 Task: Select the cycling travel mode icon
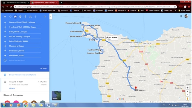click(30, 17)
